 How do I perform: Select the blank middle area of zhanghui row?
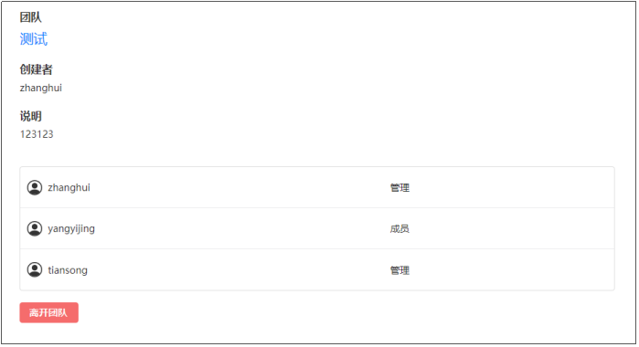click(x=240, y=188)
